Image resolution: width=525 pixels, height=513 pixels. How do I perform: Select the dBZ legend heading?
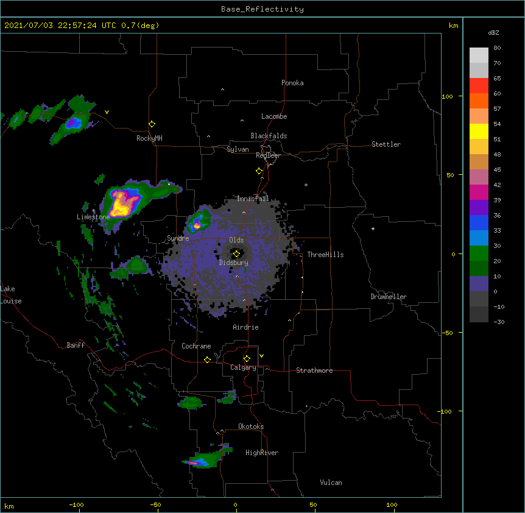[493, 32]
